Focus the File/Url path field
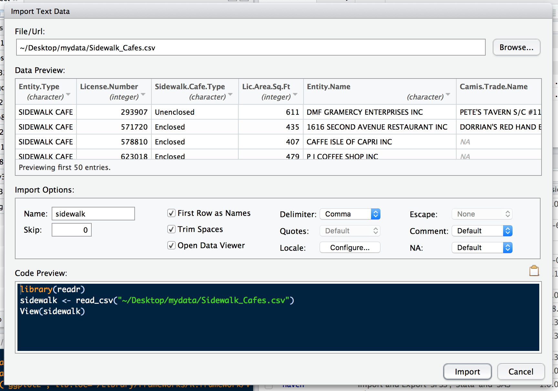 [x=251, y=48]
